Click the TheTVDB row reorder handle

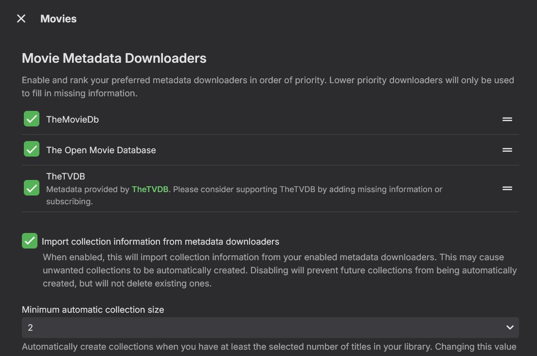507,188
